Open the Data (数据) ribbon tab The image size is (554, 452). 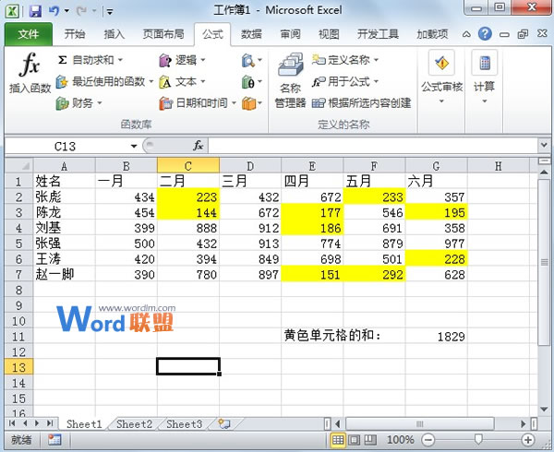click(251, 34)
